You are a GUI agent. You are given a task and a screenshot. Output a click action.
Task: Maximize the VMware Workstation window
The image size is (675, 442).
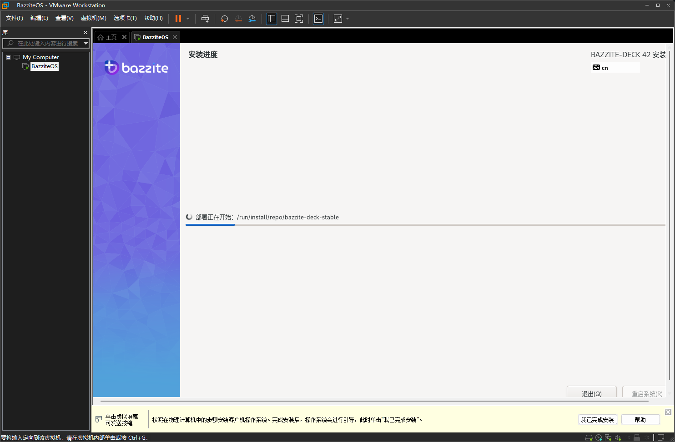pyautogui.click(x=658, y=5)
